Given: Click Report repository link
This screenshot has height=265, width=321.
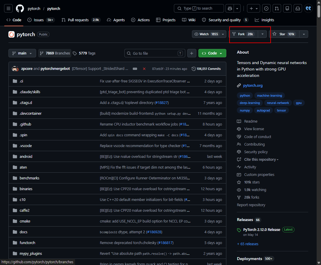Looking at the screenshot, I should pos(251,205).
